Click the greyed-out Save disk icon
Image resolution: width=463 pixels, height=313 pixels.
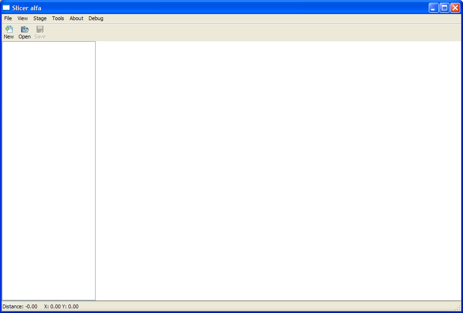(40, 29)
